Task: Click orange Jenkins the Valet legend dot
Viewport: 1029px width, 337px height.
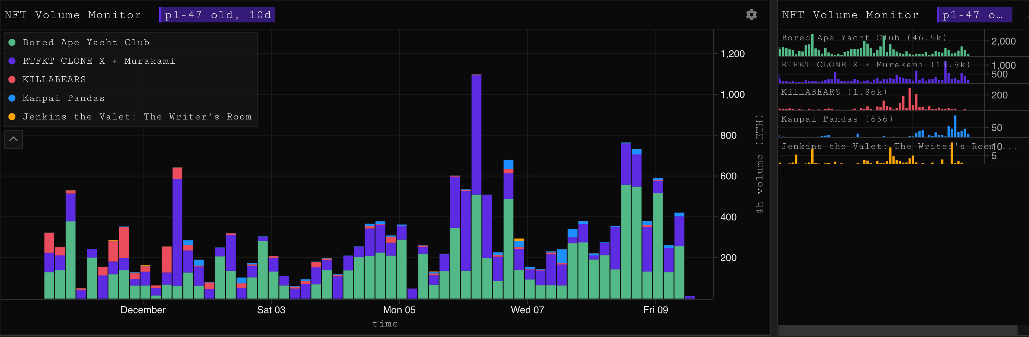Action: coord(12,117)
